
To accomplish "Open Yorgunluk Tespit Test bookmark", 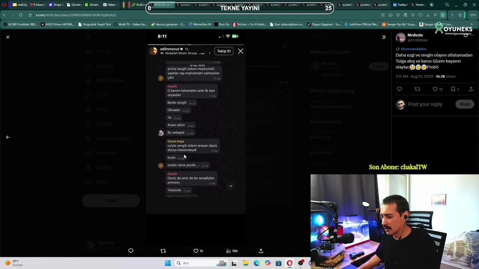I will [x=95, y=24].
